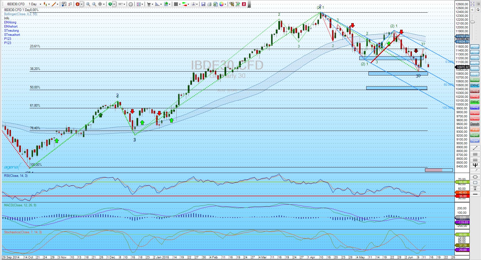Viewport: 481px width, 260px height.
Task: Click the zoom in magnifier icon
Action: click(88, 4)
